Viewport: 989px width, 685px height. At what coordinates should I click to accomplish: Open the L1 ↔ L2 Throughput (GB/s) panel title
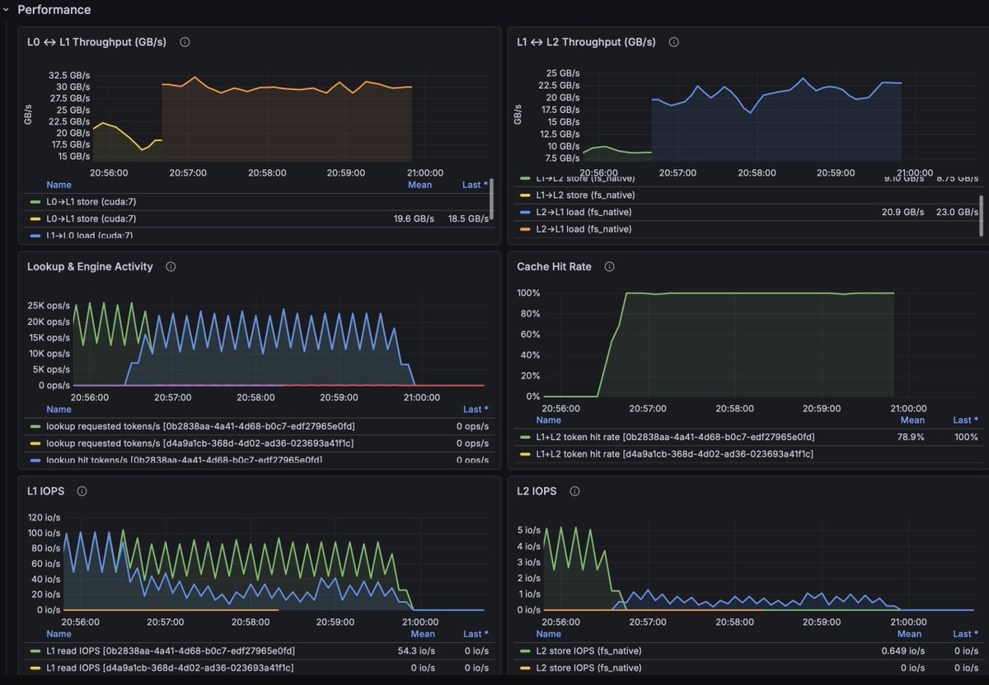point(586,42)
